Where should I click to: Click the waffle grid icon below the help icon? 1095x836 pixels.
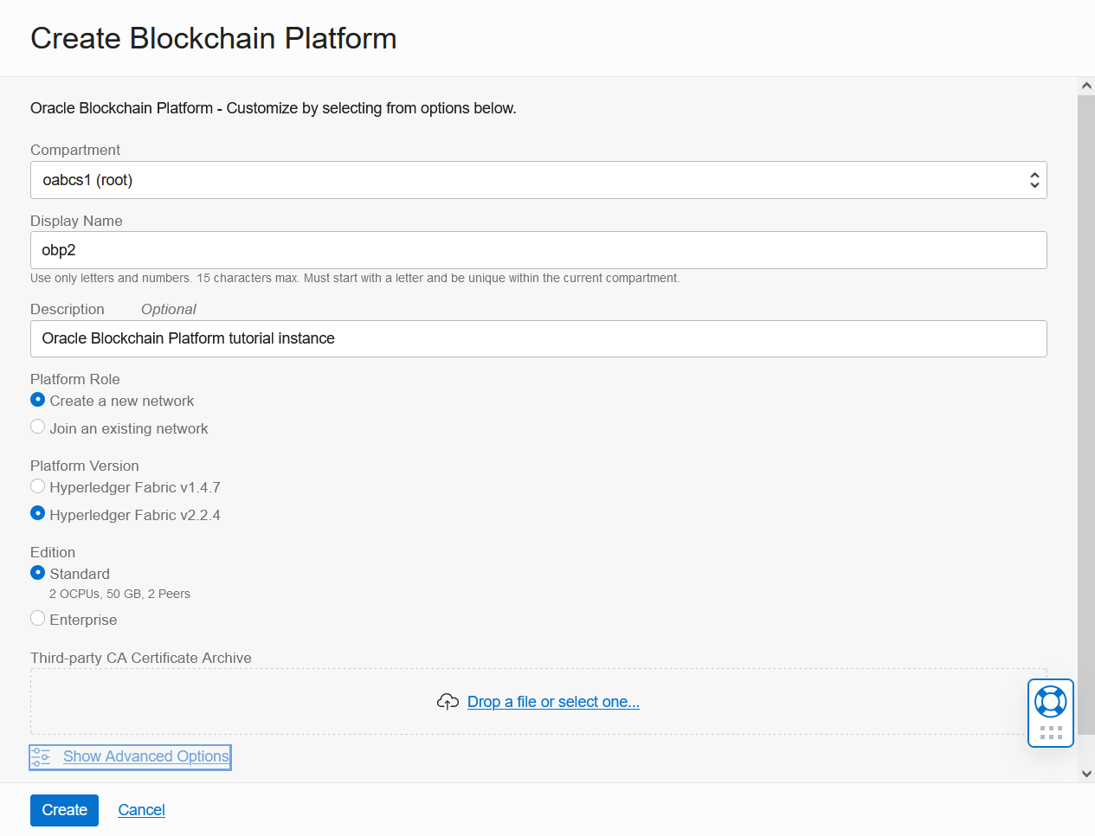coord(1050,733)
